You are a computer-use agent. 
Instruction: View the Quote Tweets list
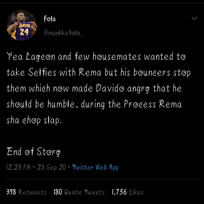point(84,192)
